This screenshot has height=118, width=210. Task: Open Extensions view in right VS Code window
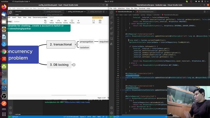pyautogui.click(x=112, y=33)
